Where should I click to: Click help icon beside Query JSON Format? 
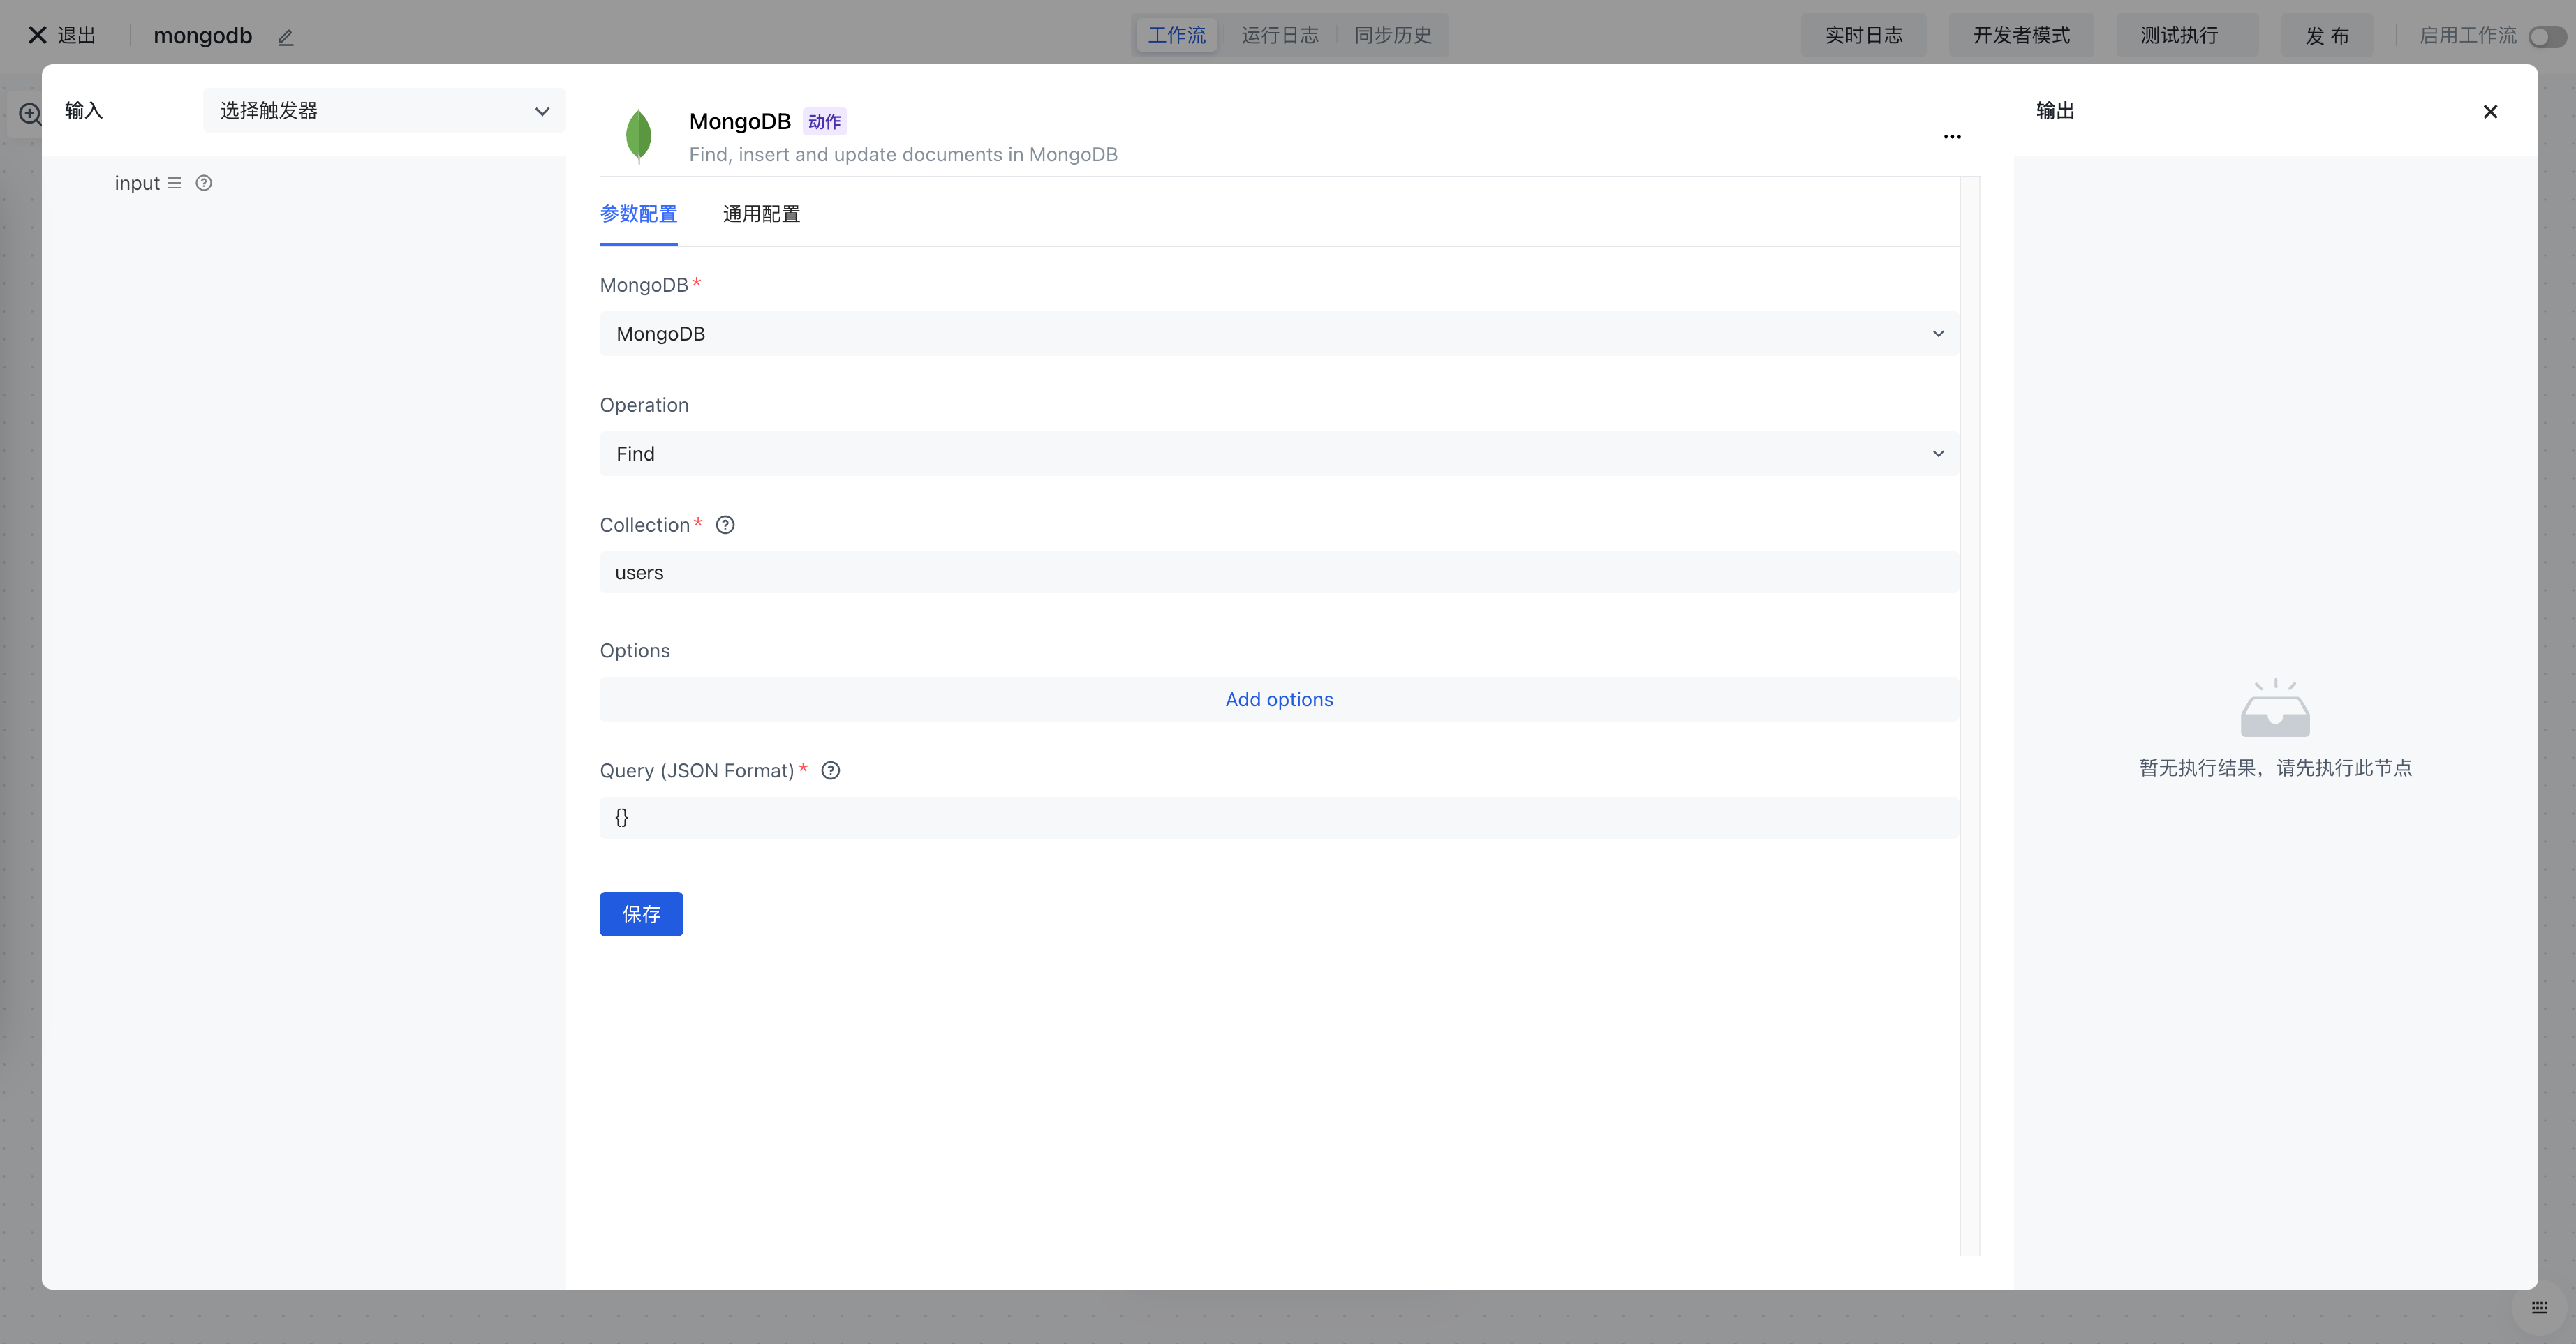coord(830,770)
